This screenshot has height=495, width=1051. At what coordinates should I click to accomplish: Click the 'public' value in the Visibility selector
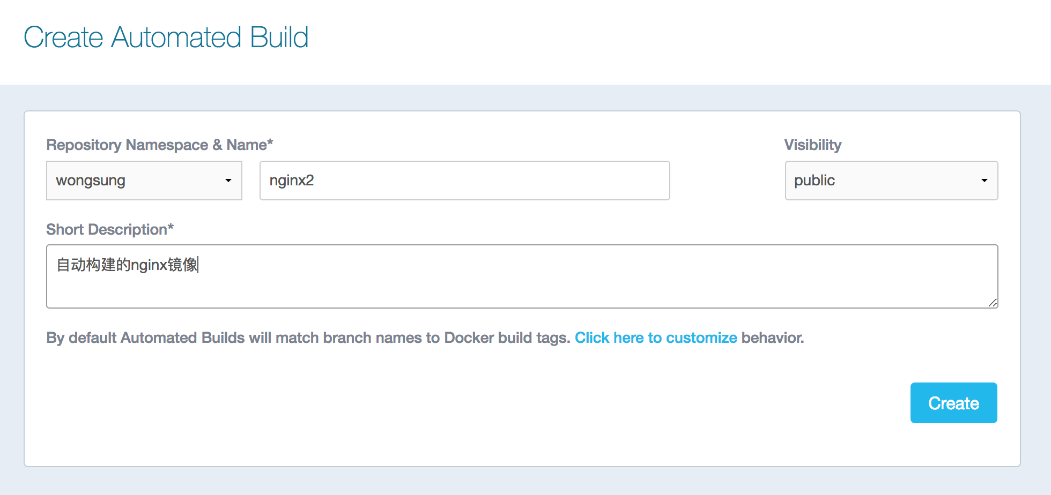tap(814, 181)
